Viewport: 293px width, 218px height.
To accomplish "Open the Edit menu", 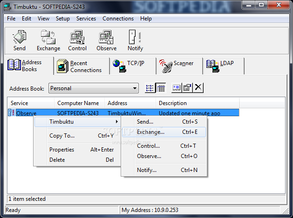I will tap(27, 19).
